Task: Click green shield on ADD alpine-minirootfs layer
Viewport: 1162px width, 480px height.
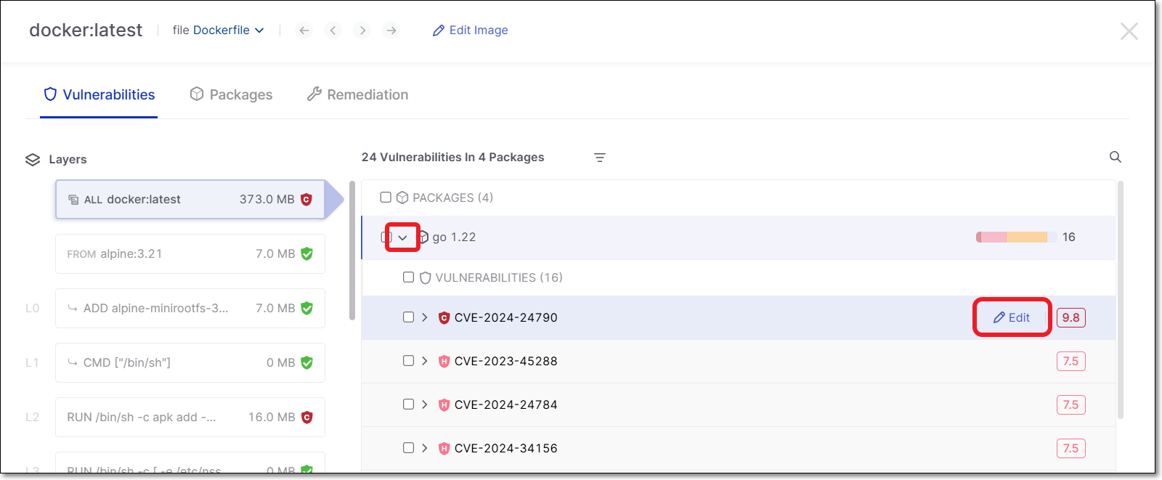Action: (x=306, y=309)
